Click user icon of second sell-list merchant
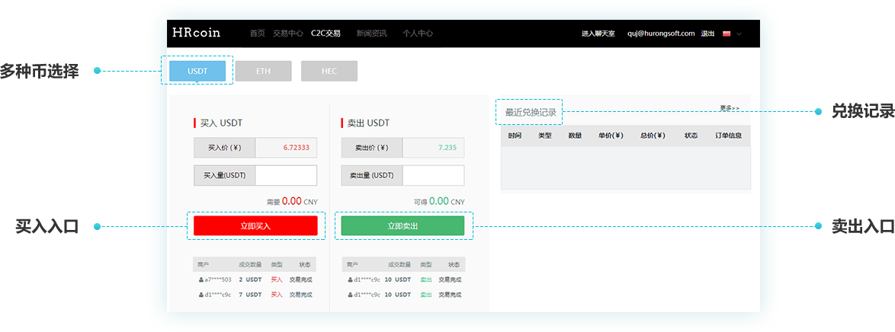895x332 pixels. [350, 294]
